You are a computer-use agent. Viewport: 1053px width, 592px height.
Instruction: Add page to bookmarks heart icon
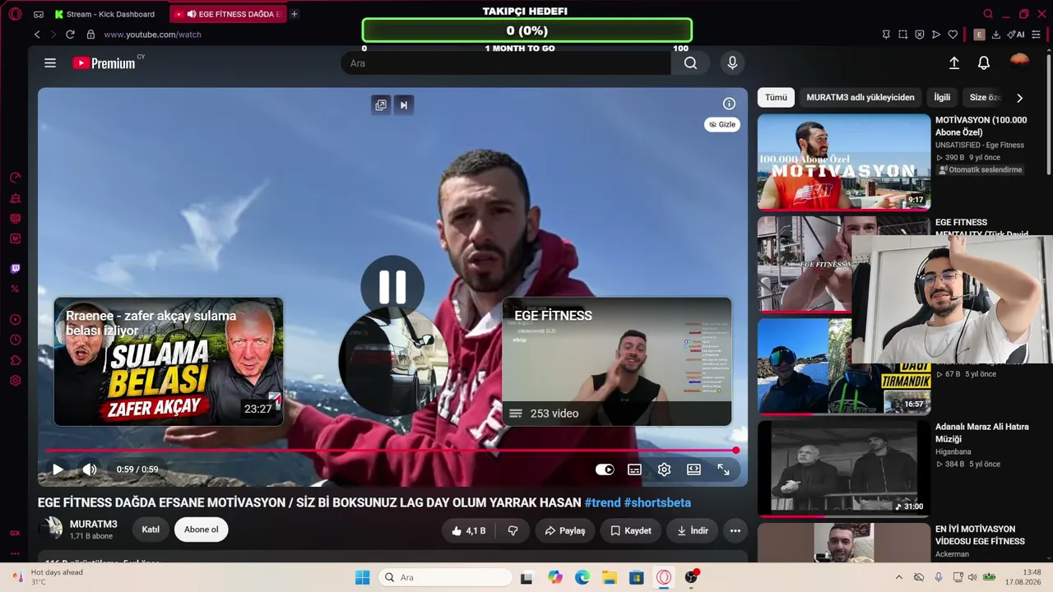(953, 35)
